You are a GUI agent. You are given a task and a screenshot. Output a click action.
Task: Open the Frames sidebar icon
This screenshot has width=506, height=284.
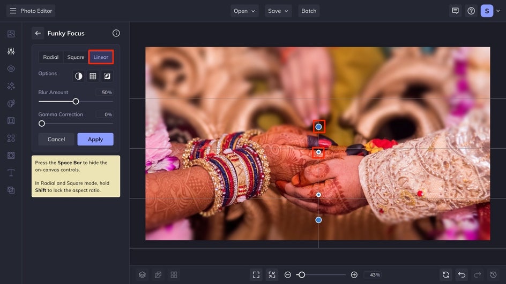click(x=11, y=121)
